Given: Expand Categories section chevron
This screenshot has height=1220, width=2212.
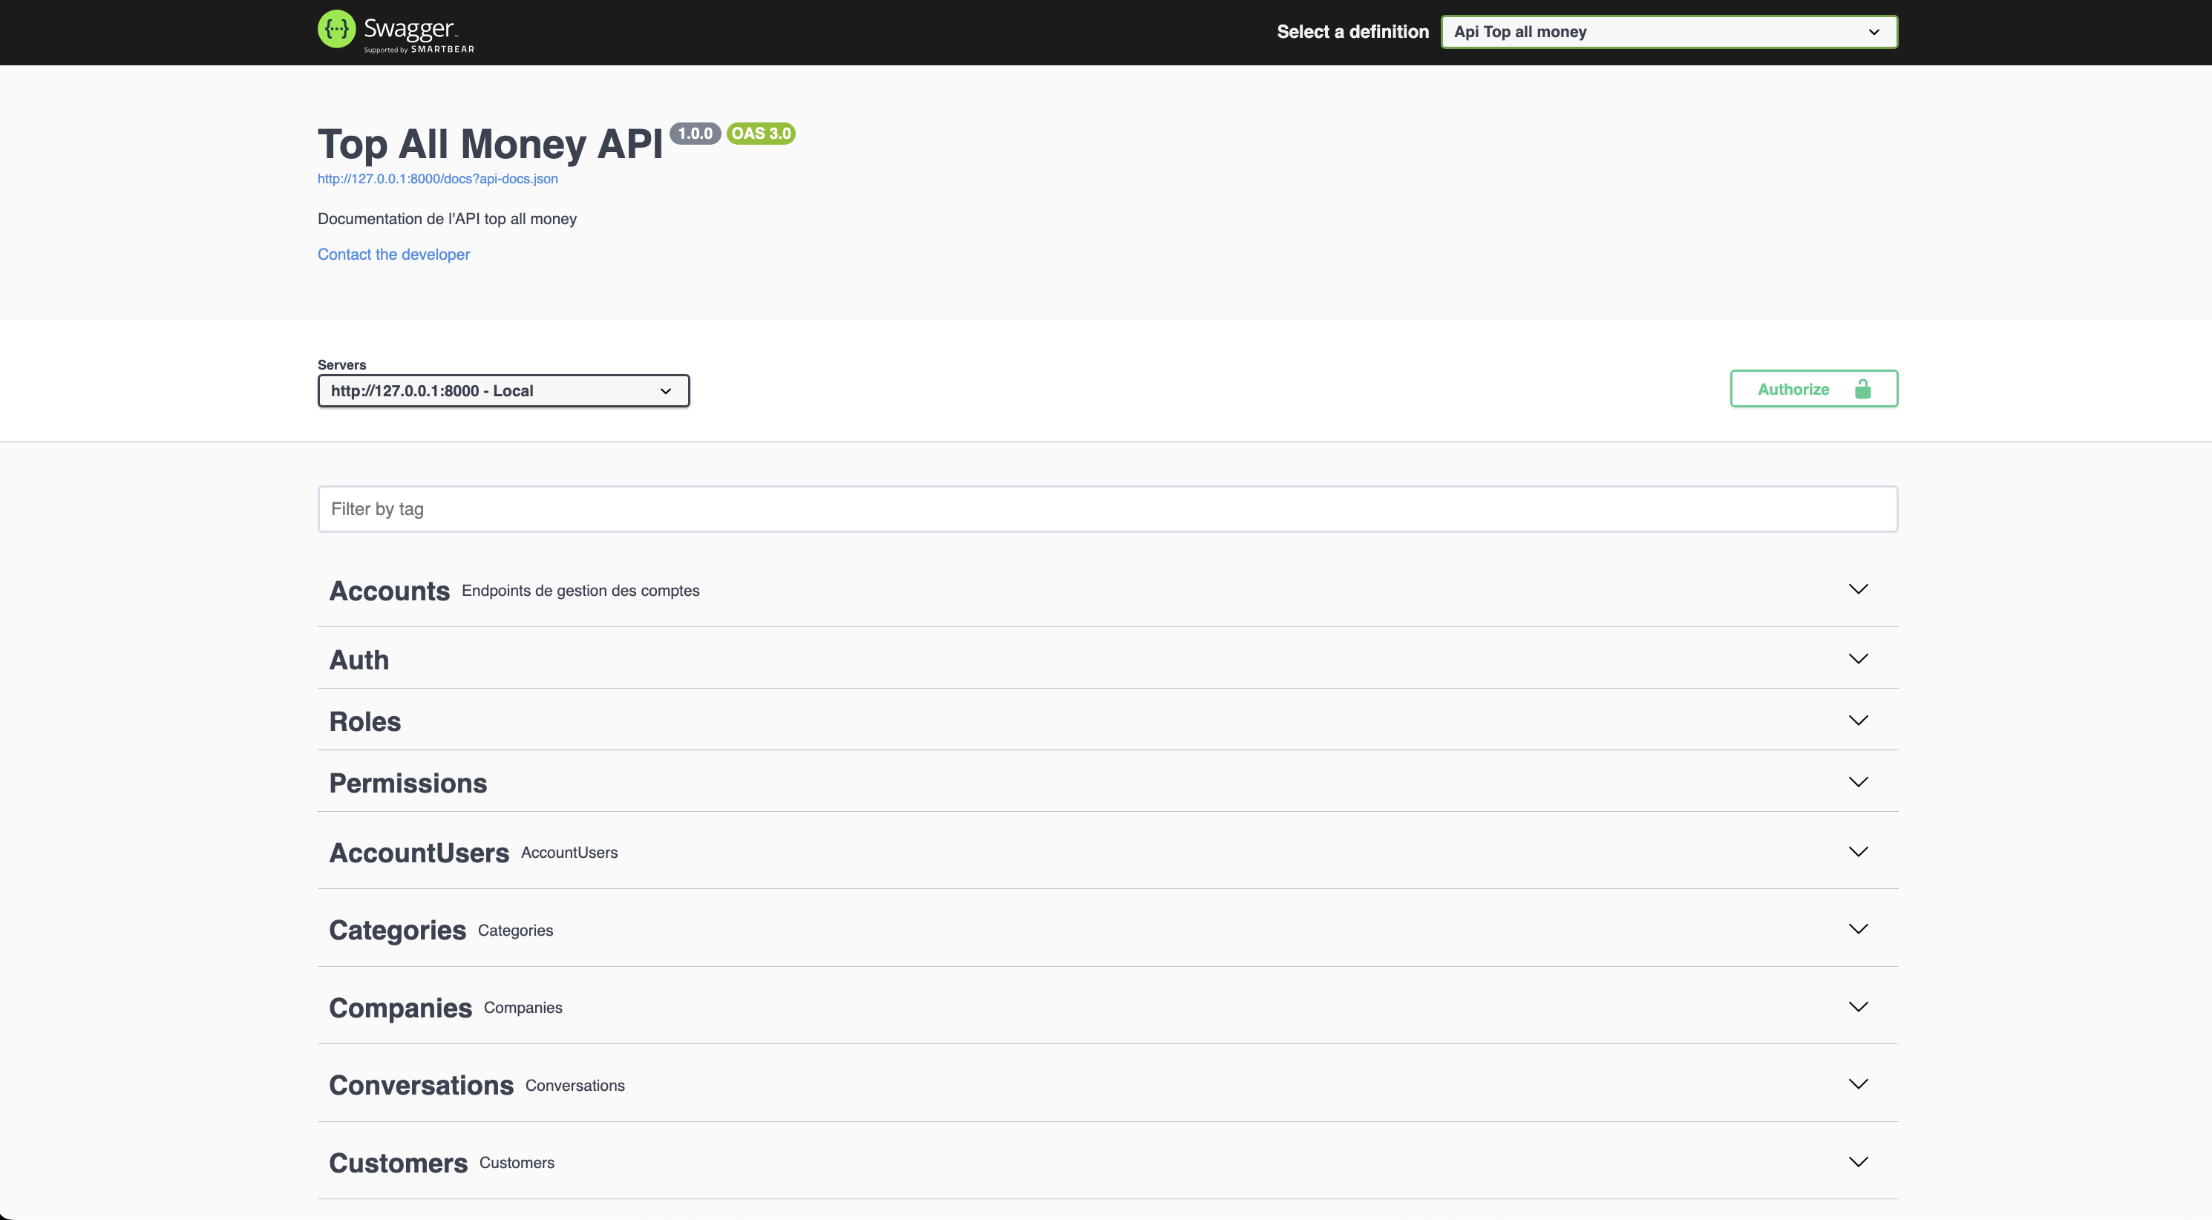Looking at the screenshot, I should [1857, 929].
